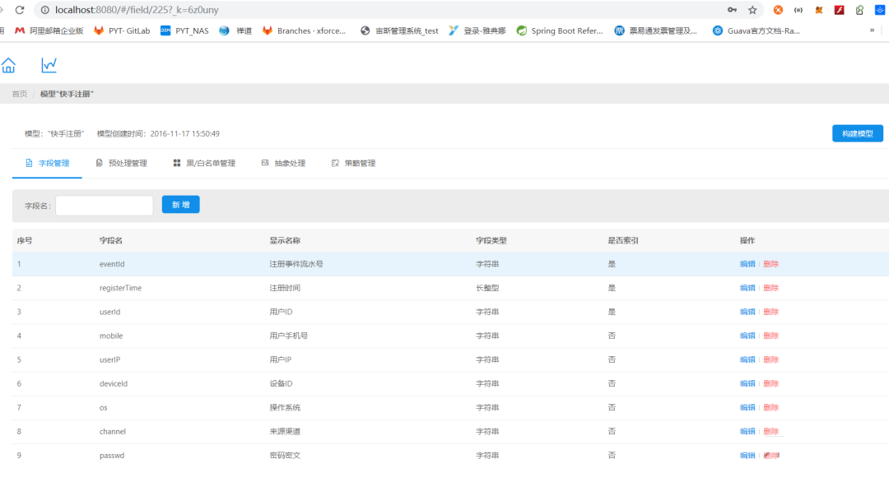Bookmark this page with the star icon

pos(752,10)
